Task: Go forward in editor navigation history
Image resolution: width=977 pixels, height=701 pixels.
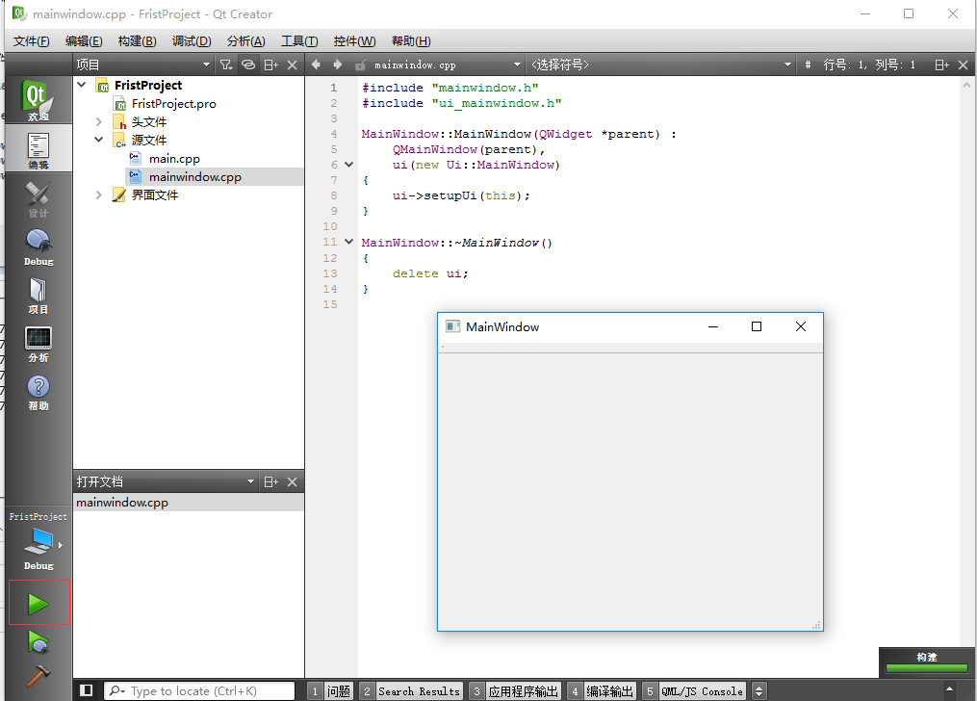Action: [338, 65]
